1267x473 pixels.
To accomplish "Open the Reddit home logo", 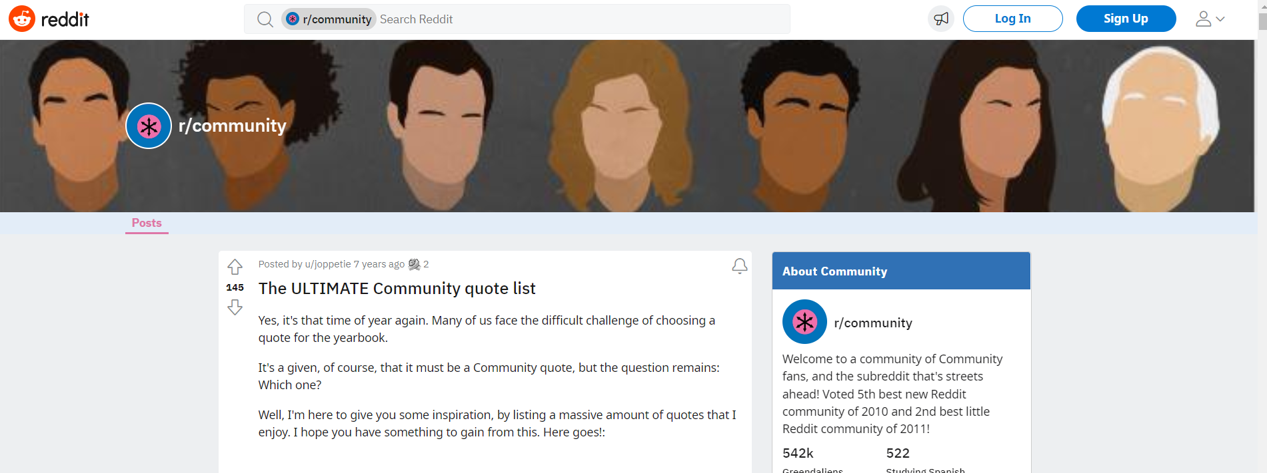I will [49, 19].
